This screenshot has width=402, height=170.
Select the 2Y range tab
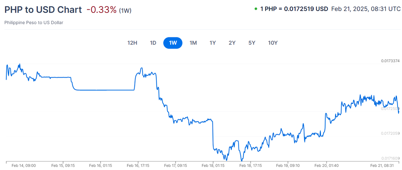[x=232, y=43]
